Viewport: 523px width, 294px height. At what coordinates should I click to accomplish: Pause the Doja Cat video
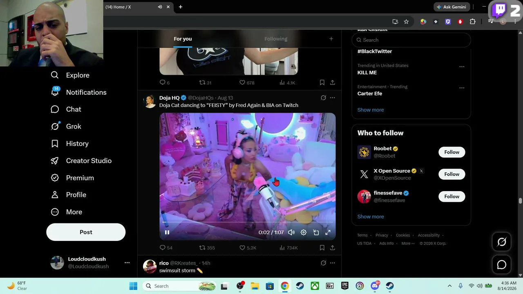tap(167, 232)
